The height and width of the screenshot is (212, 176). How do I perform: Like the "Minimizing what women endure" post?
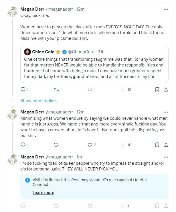90,145
